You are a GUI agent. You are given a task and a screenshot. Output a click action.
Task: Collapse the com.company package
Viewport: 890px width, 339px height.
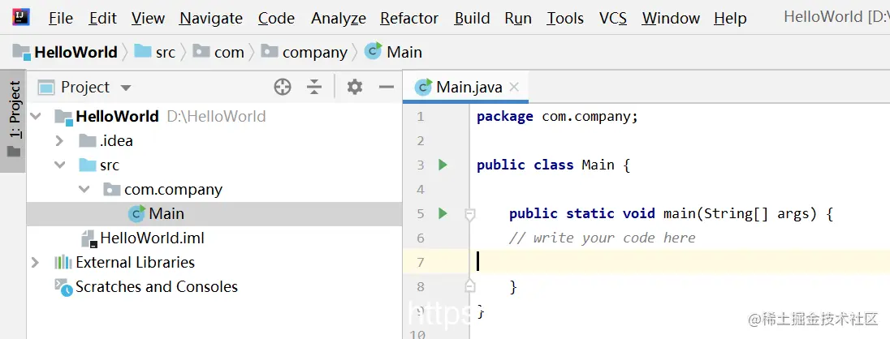(84, 189)
